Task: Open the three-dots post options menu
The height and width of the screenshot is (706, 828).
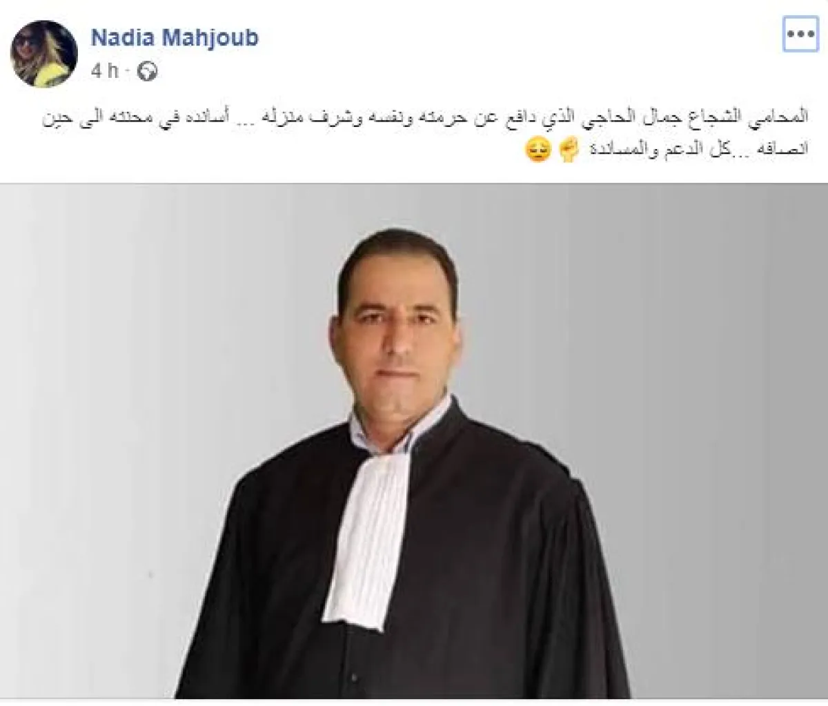Action: click(800, 34)
